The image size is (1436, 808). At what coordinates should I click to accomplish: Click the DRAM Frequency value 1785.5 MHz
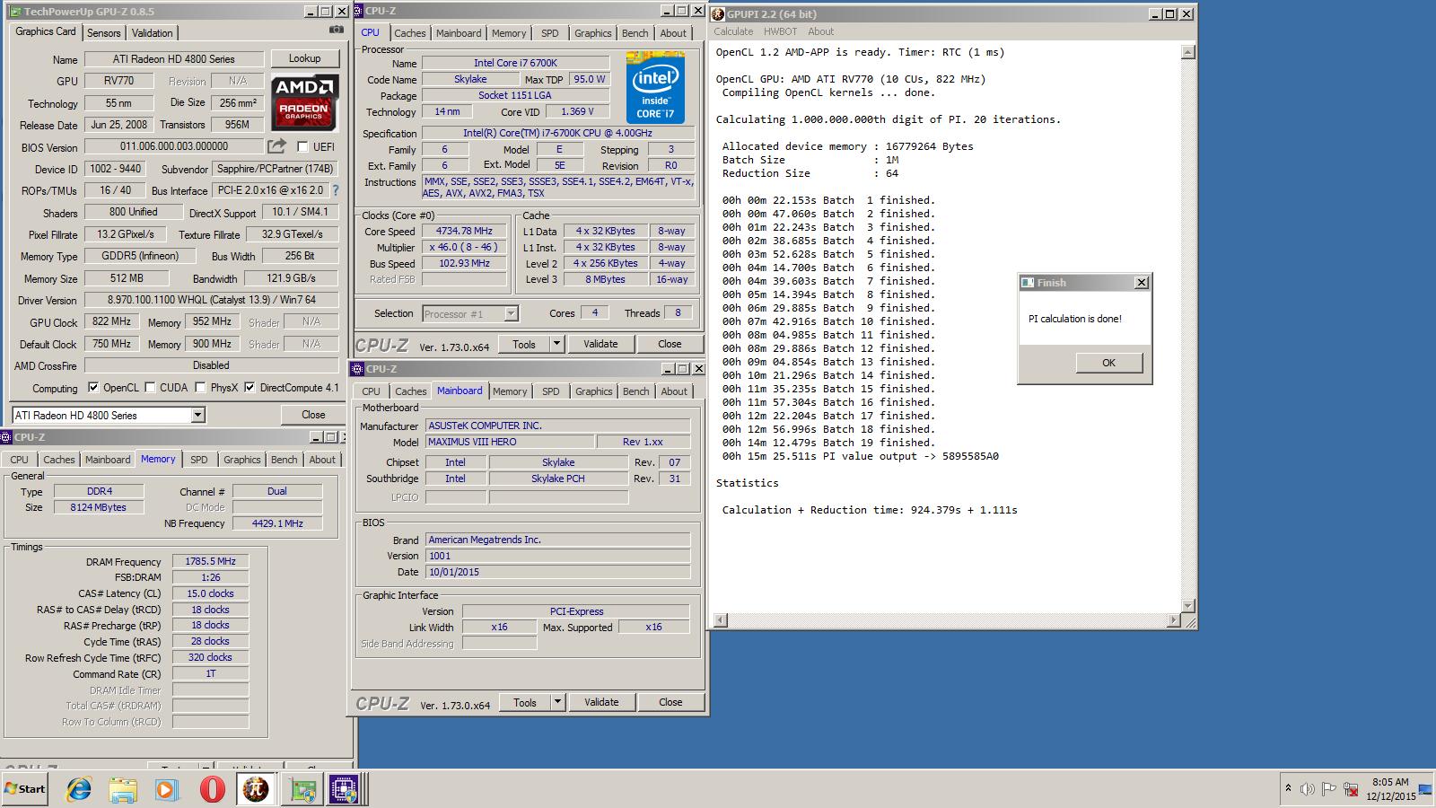click(x=210, y=561)
